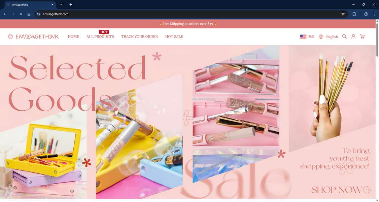
Task: Open a new browser tab
Action: coord(71,5)
